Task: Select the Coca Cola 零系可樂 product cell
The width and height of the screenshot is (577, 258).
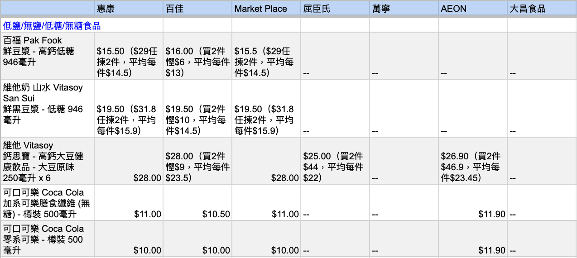Action: (x=47, y=239)
